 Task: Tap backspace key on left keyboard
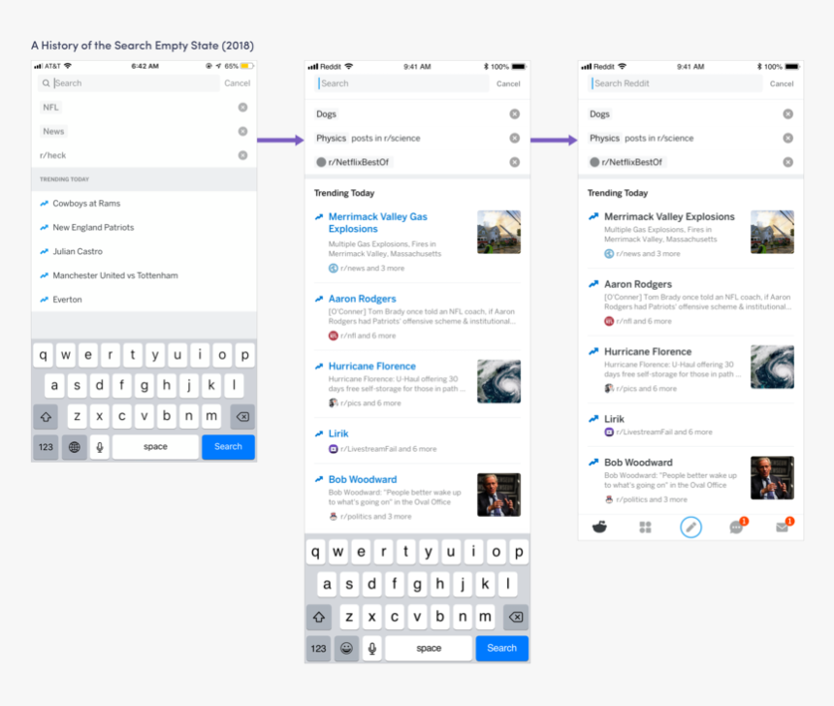[242, 417]
